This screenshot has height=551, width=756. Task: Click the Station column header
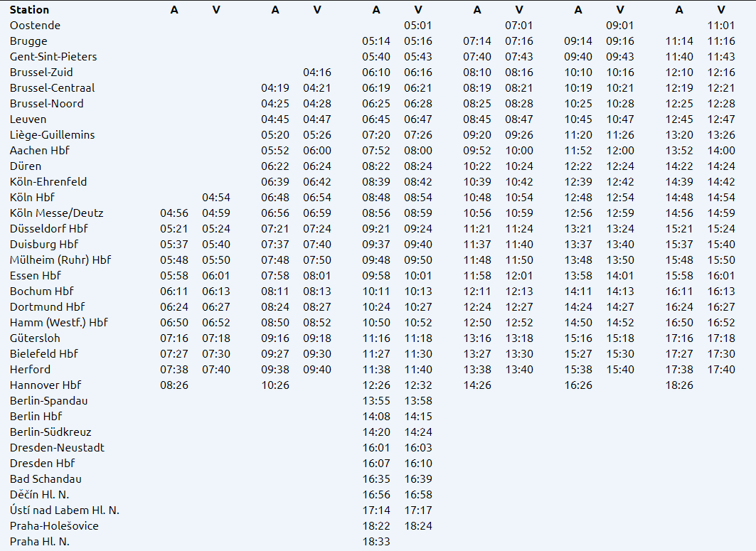(x=30, y=10)
